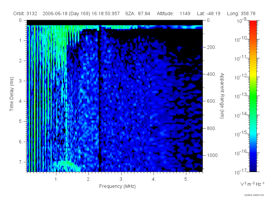This screenshot has height=202, width=270.
Task: Click the '400.' apparent range tick label
Action: tap(212, 74)
